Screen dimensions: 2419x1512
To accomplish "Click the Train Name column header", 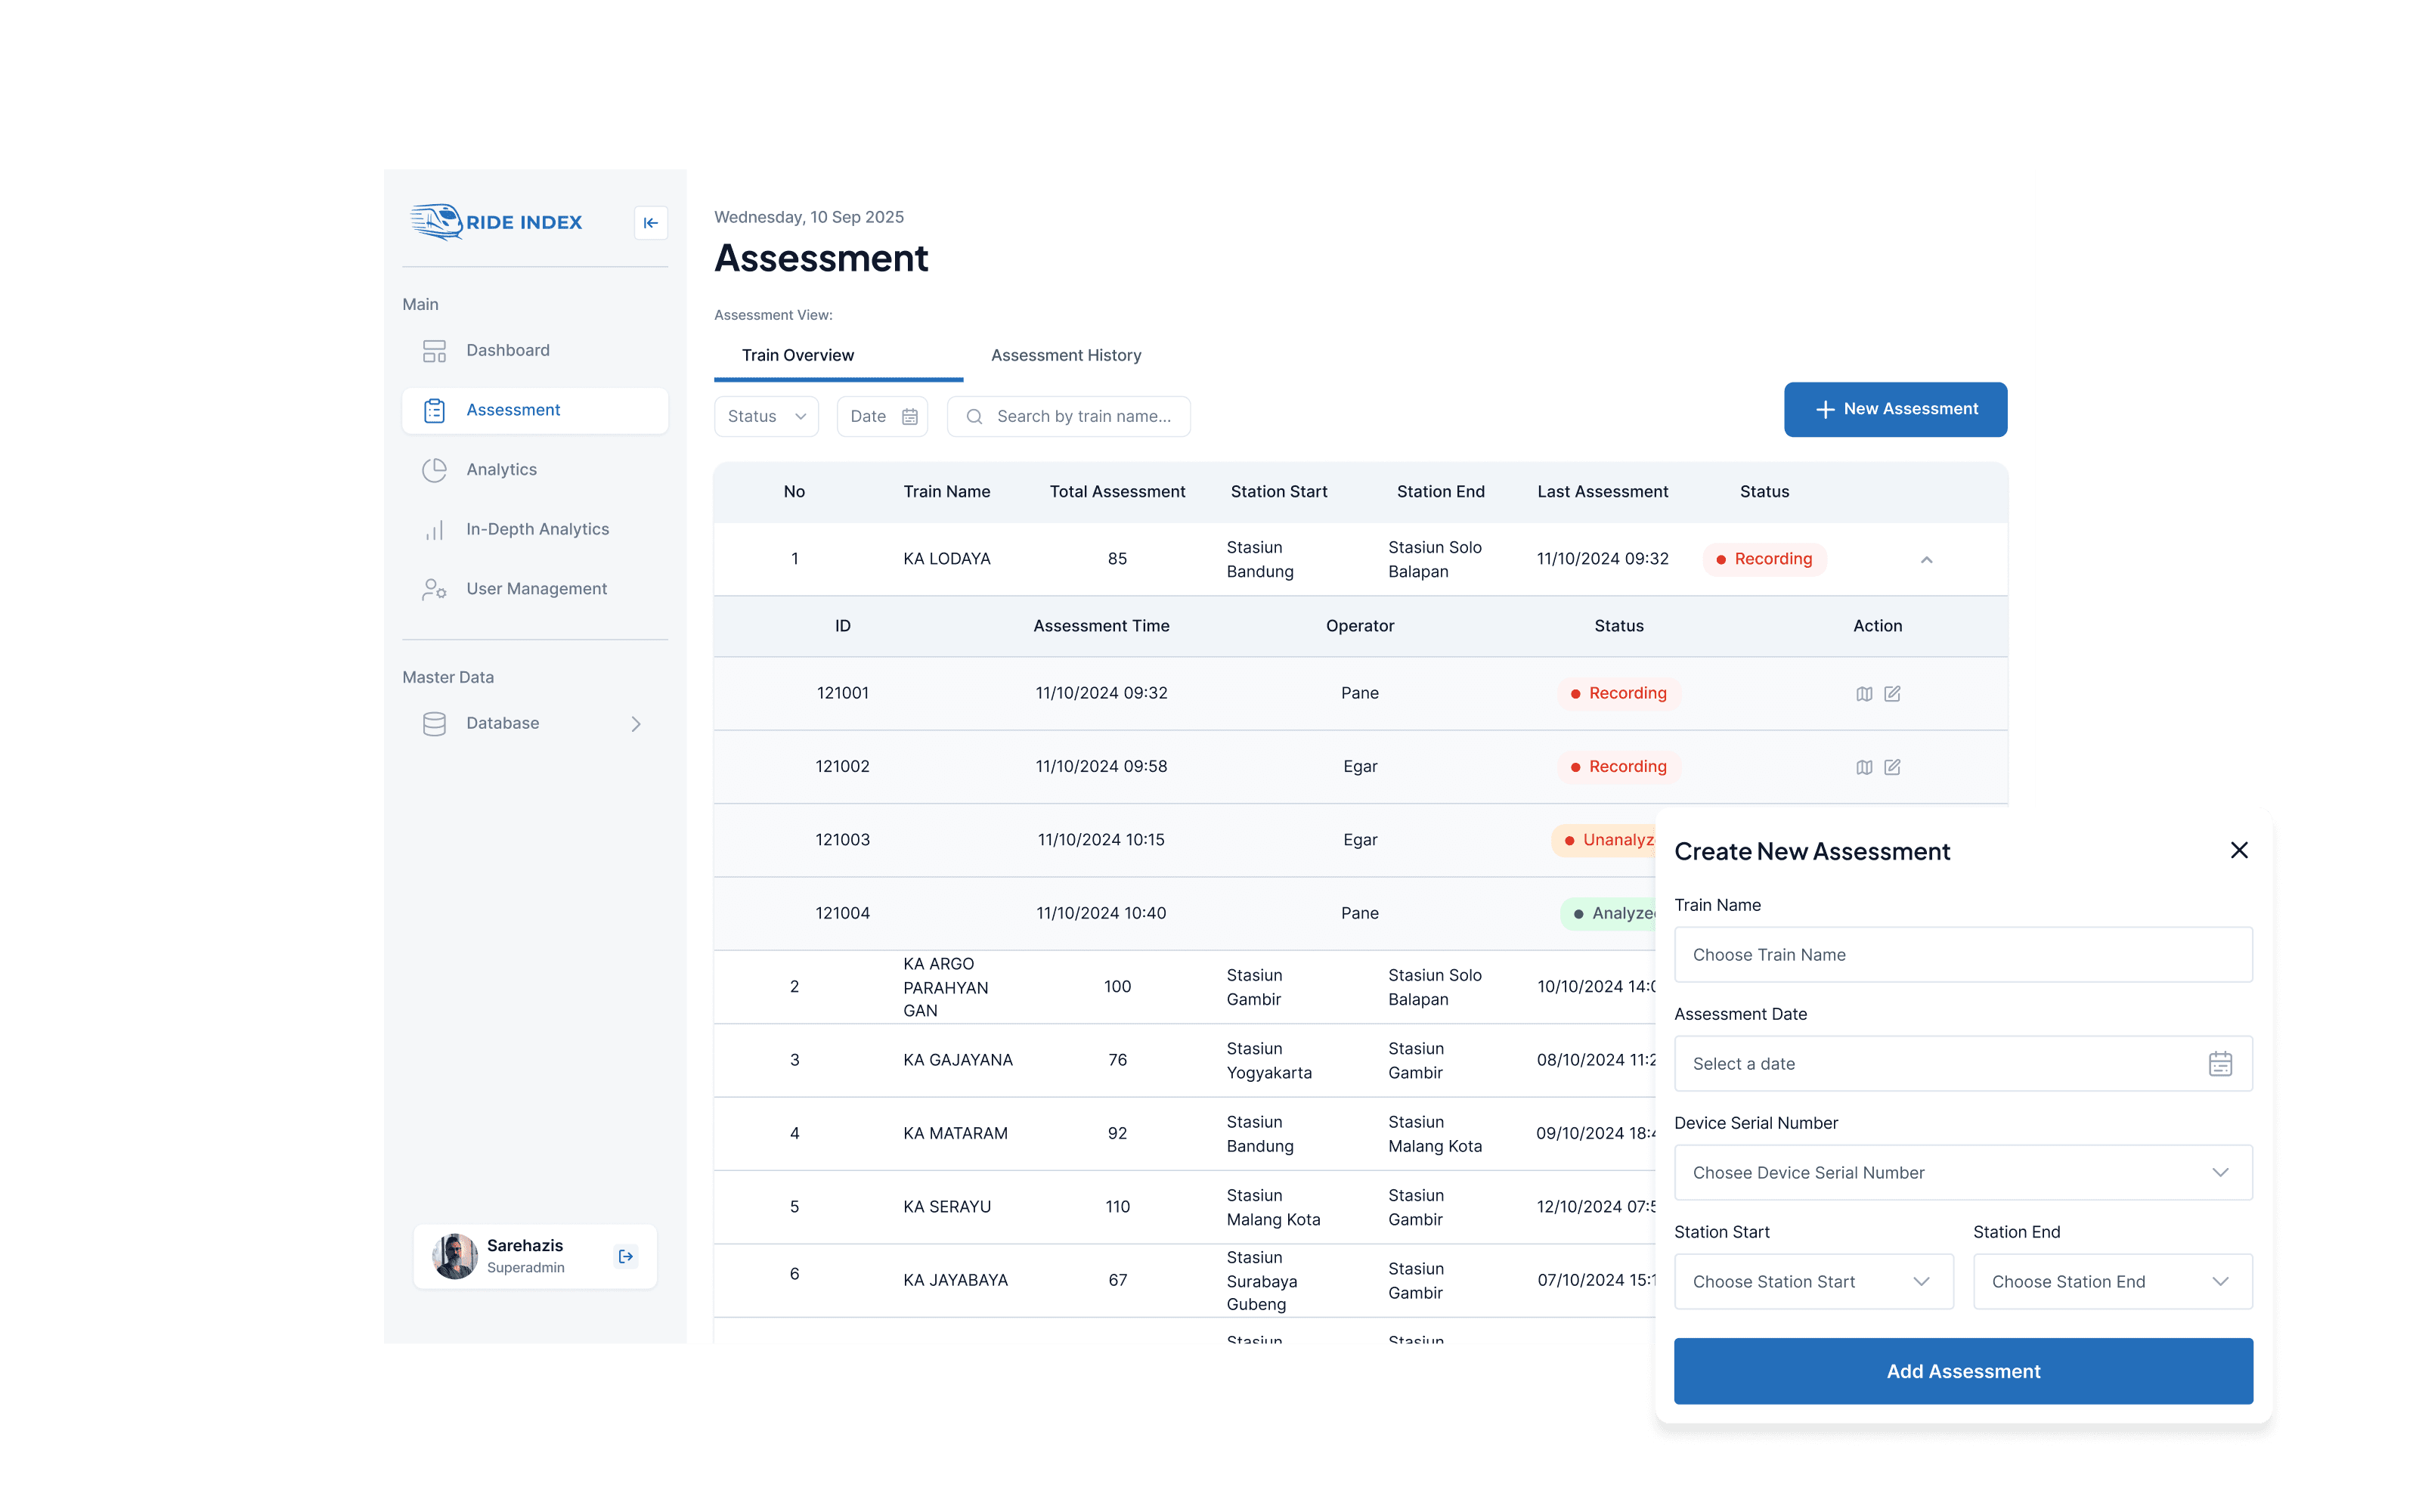I will click(946, 492).
